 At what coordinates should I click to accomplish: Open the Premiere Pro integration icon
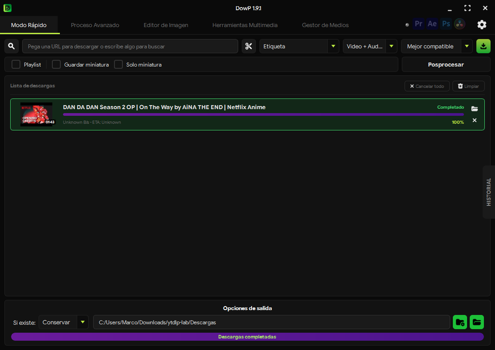[419, 24]
